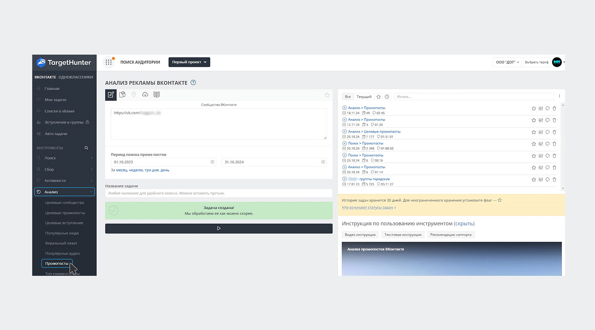Click the help question mark beside page title
Screen dimensions: 595x330
[x=193, y=82]
